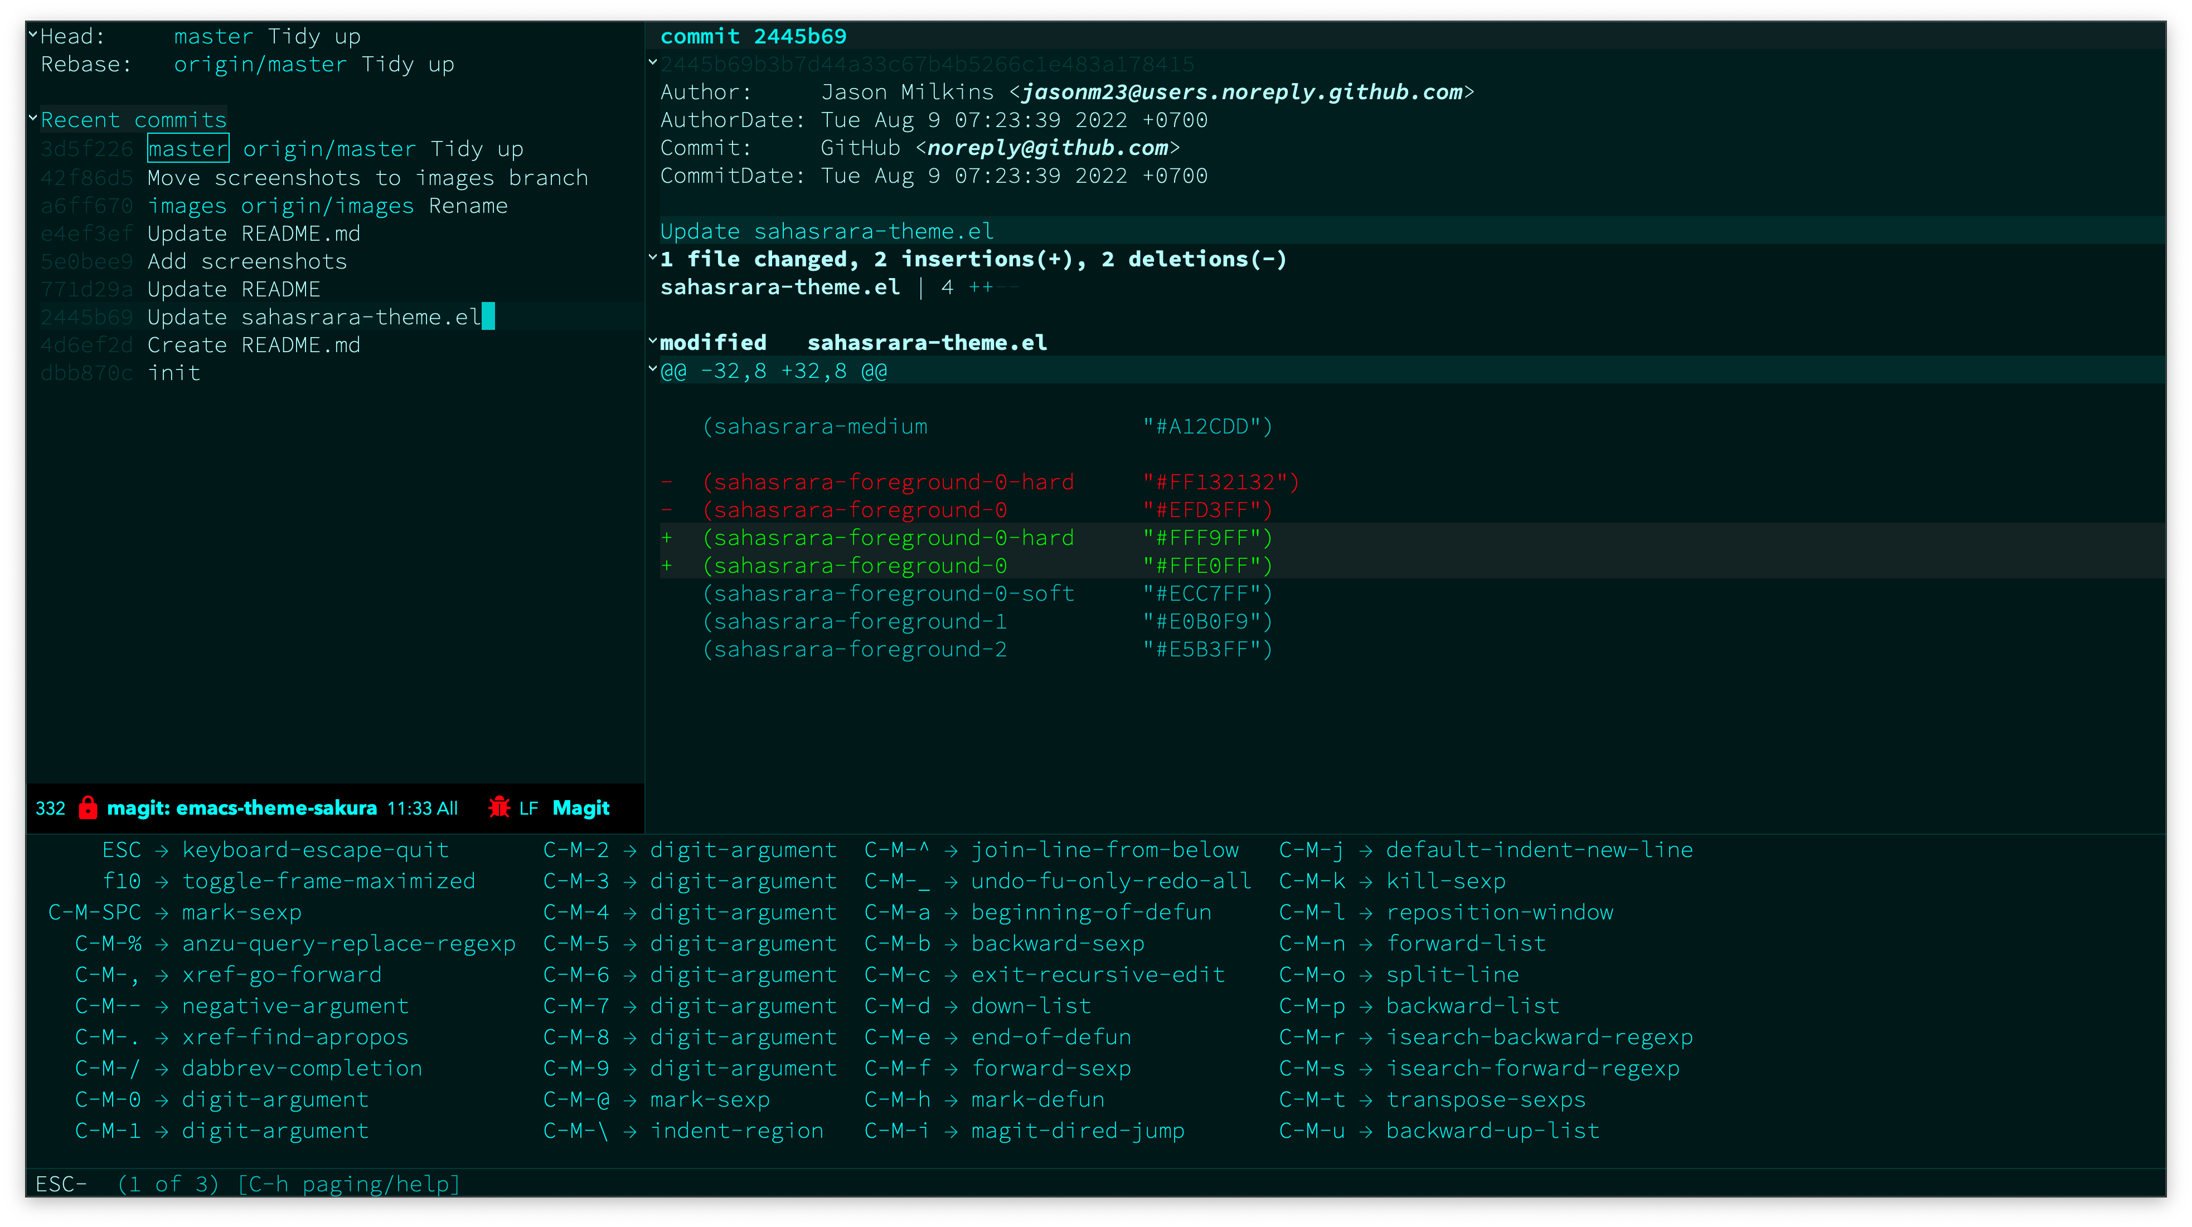The width and height of the screenshot is (2192, 1227).
Task: Collapse the modified sahasrara-theme.el file section
Action: (x=653, y=341)
